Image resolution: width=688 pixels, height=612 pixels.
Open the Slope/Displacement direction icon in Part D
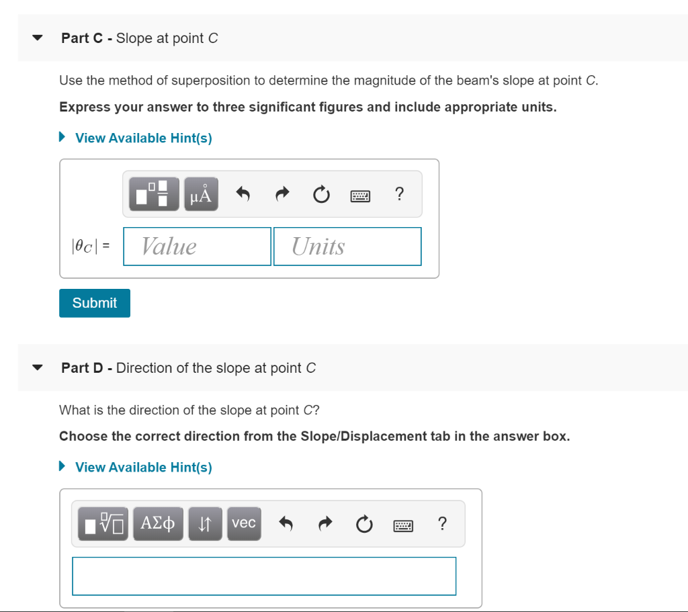[205, 524]
